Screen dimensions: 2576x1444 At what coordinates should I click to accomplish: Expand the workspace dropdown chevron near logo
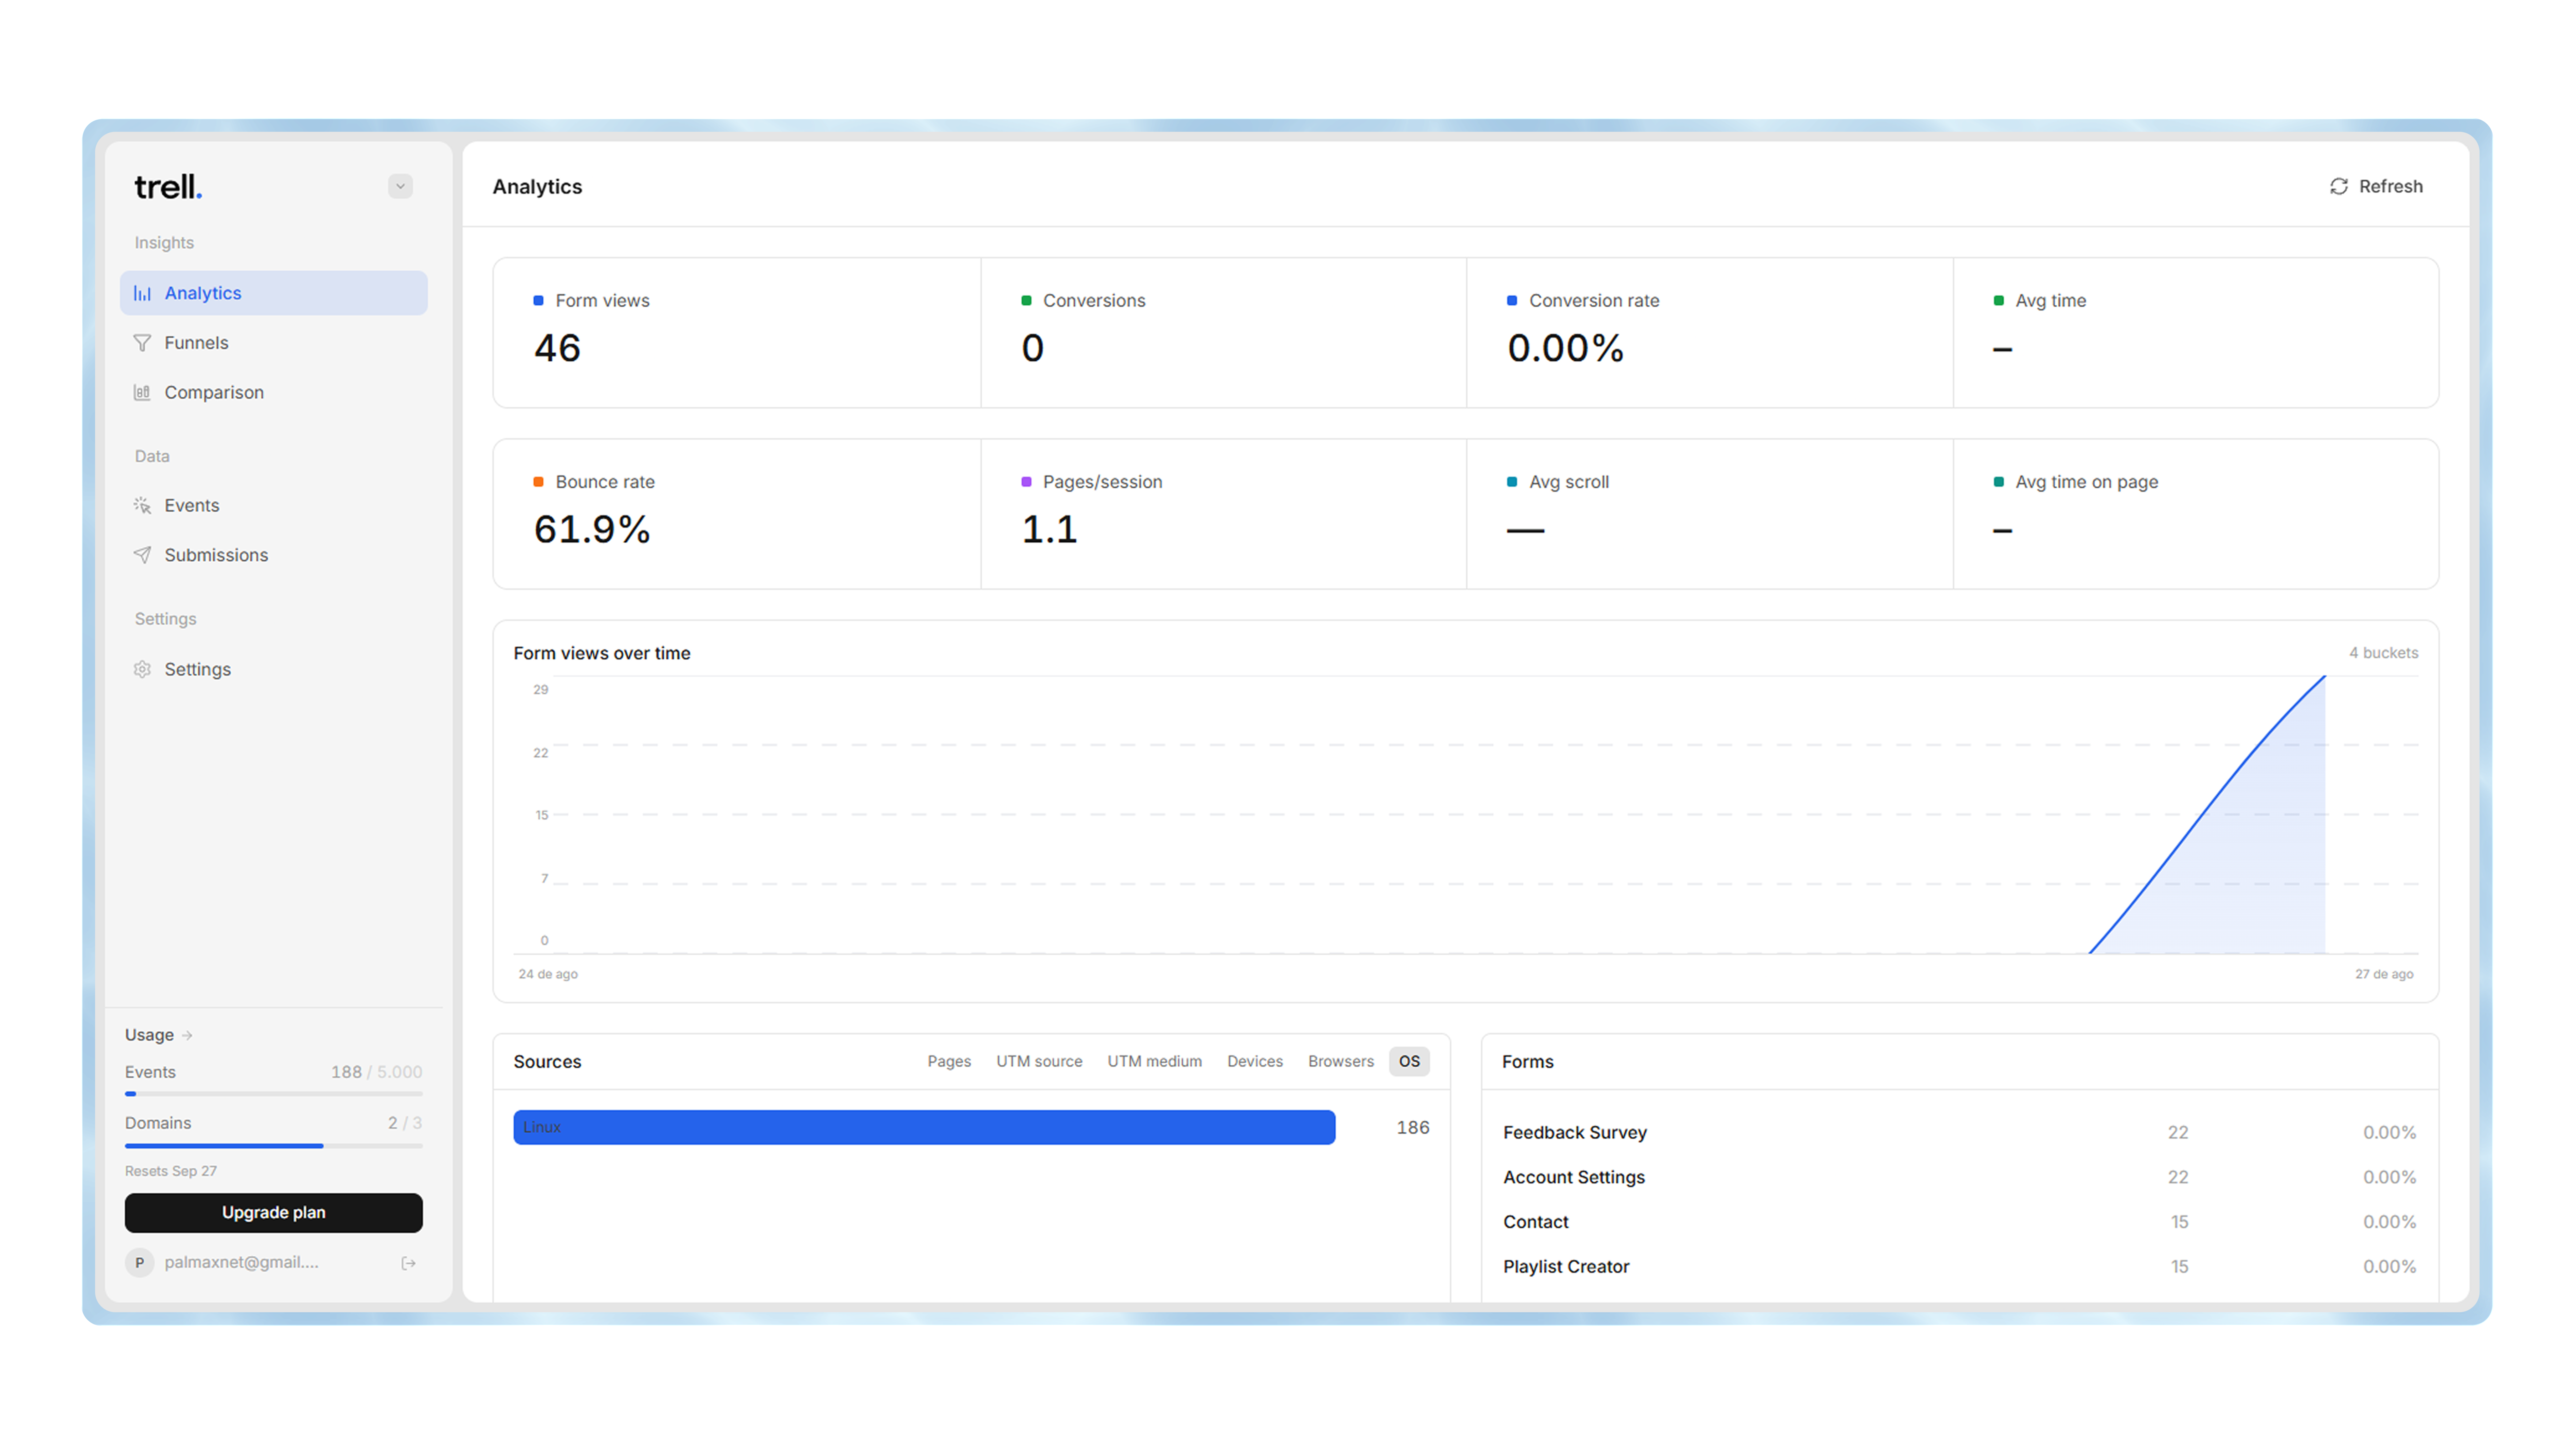pos(400,186)
